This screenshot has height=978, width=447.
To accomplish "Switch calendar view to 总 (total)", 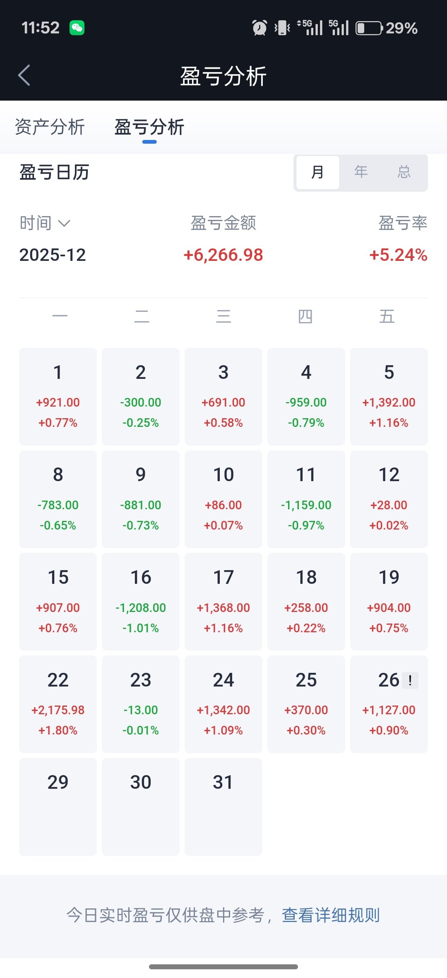I will (404, 172).
